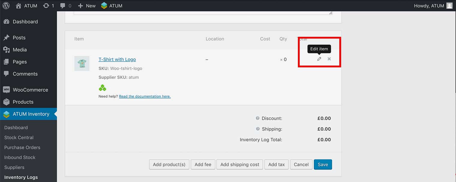Click the Add product(s) button
Screen dimensions: 456x182
(x=169, y=164)
